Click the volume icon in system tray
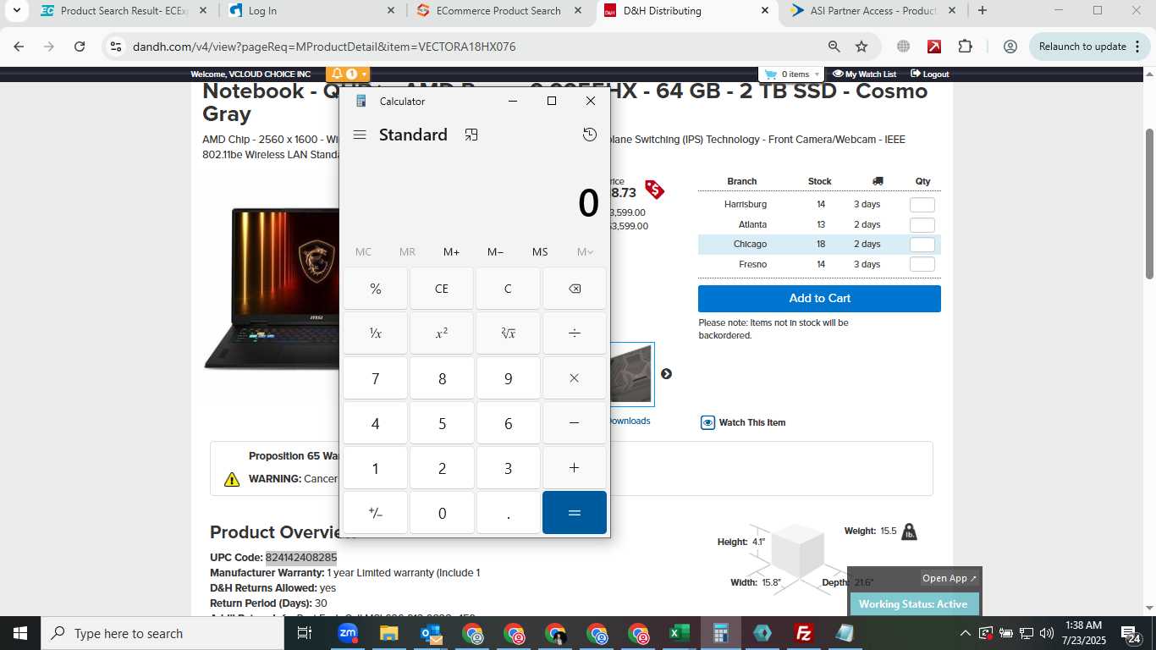 click(1047, 633)
